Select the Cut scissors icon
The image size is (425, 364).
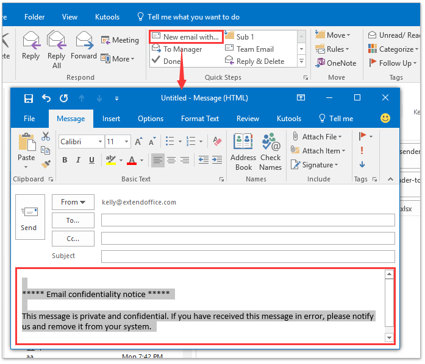46,136
